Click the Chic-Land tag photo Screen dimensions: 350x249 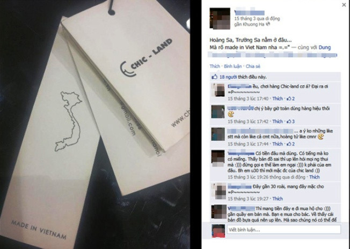coord(95,124)
